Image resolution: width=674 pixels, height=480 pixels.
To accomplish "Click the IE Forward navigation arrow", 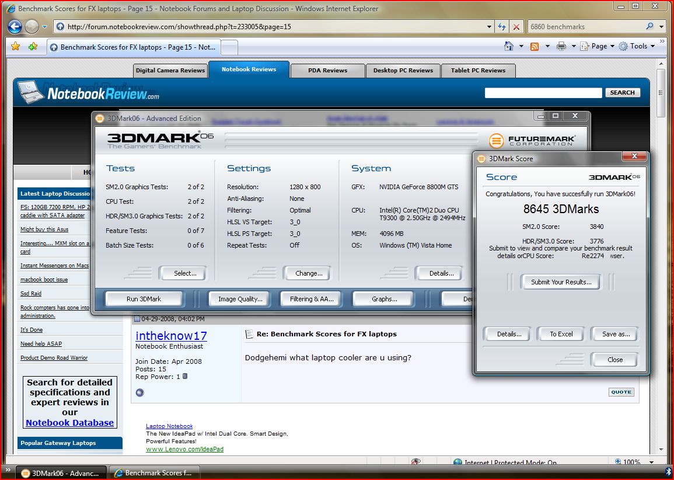I will 32,27.
